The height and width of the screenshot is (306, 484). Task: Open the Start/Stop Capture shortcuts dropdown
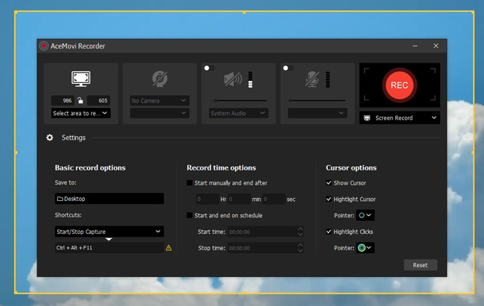click(x=109, y=232)
